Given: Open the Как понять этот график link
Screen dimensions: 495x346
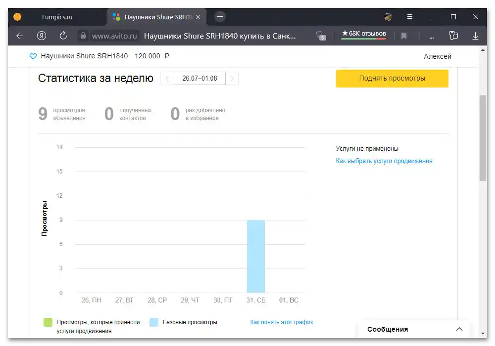Looking at the screenshot, I should click(x=282, y=322).
